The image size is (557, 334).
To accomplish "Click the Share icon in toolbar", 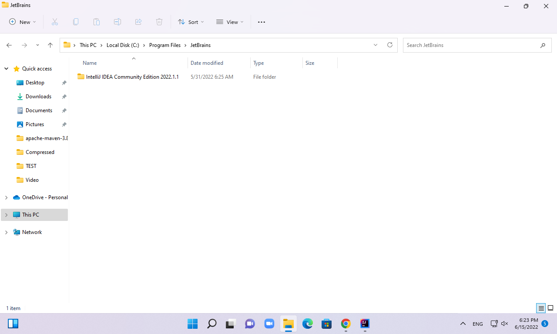I will [138, 22].
